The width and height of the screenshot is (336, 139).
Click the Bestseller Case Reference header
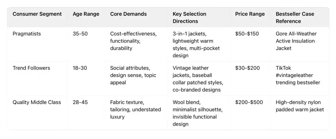[295, 18]
